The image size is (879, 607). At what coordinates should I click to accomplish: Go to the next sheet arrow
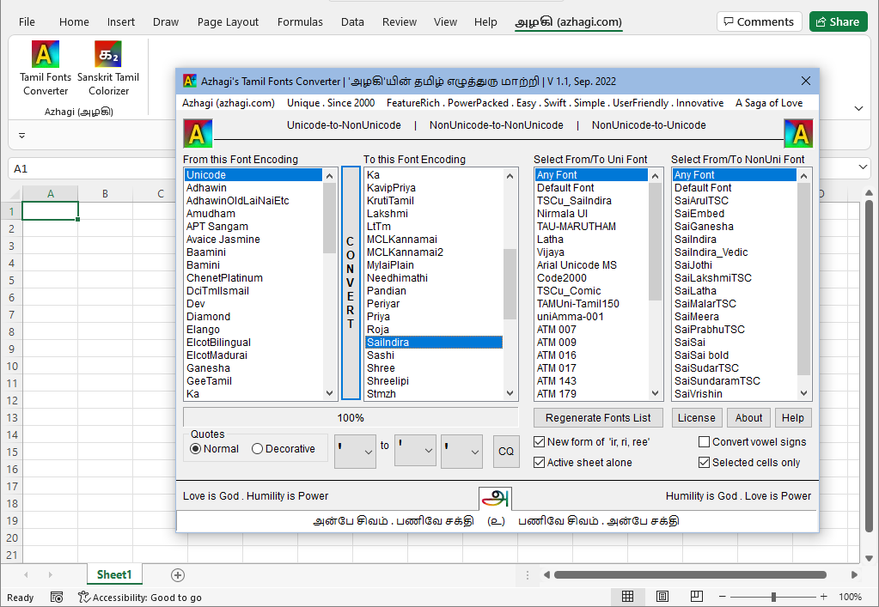(51, 575)
